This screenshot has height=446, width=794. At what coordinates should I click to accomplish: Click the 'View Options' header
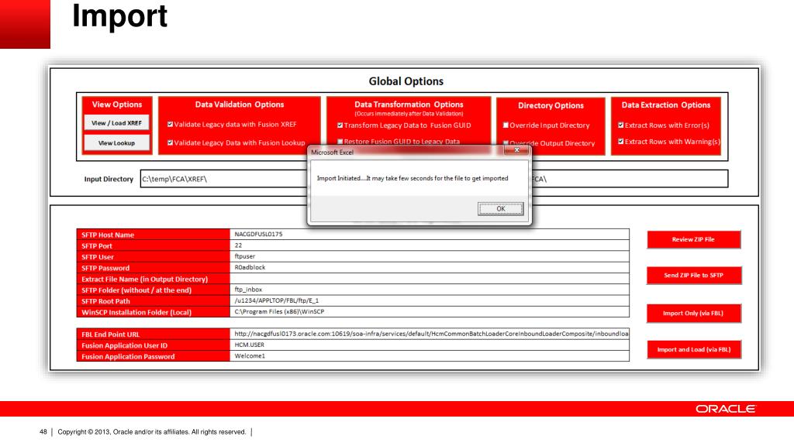coord(117,105)
